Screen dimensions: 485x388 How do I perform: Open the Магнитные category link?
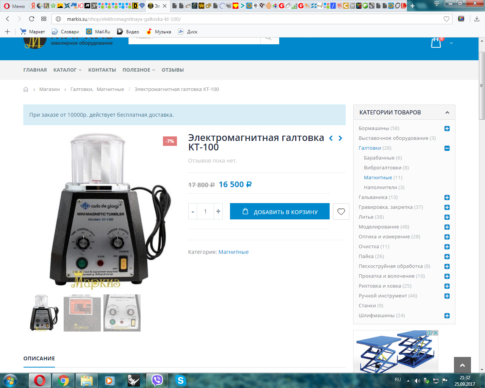point(233,252)
